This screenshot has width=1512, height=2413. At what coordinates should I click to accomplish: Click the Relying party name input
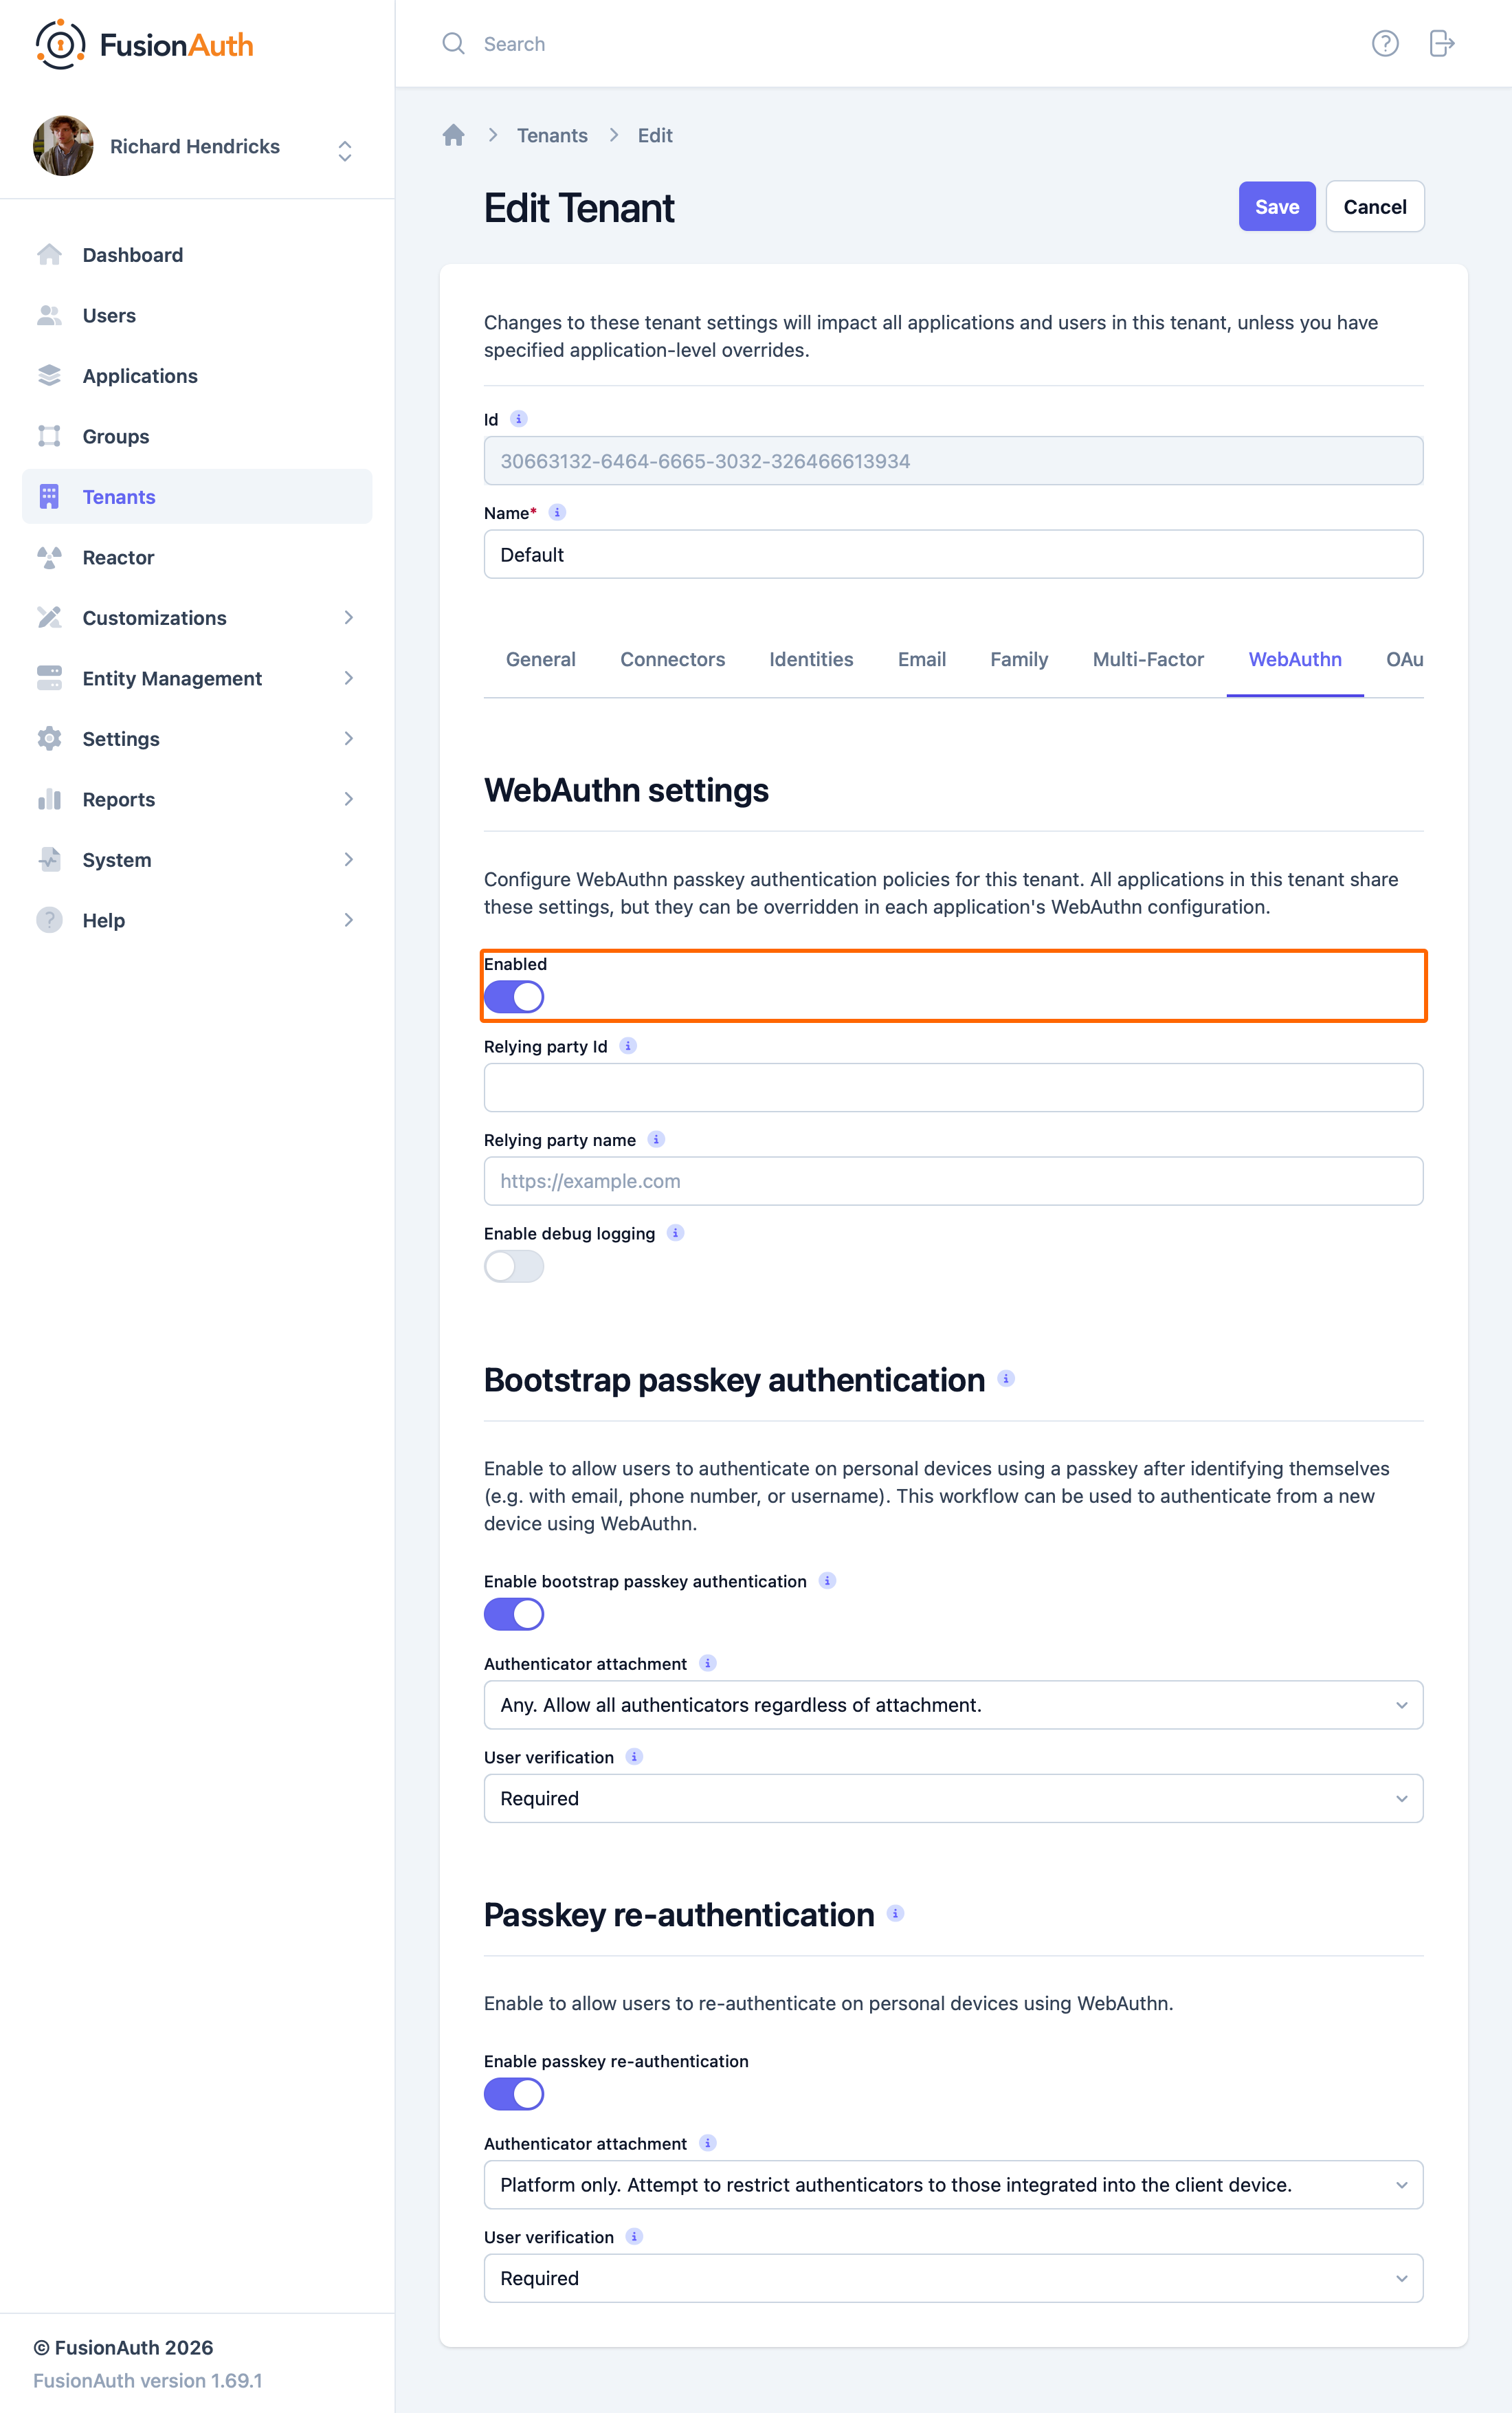pyautogui.click(x=953, y=1181)
